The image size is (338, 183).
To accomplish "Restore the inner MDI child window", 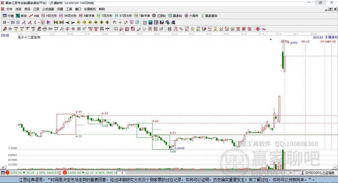I will (330, 9).
